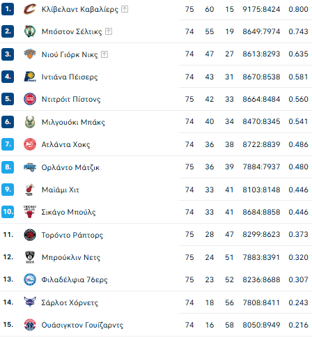
Task: Open the Φιλαδέλφια 76ερς team page
Action: click(x=75, y=279)
